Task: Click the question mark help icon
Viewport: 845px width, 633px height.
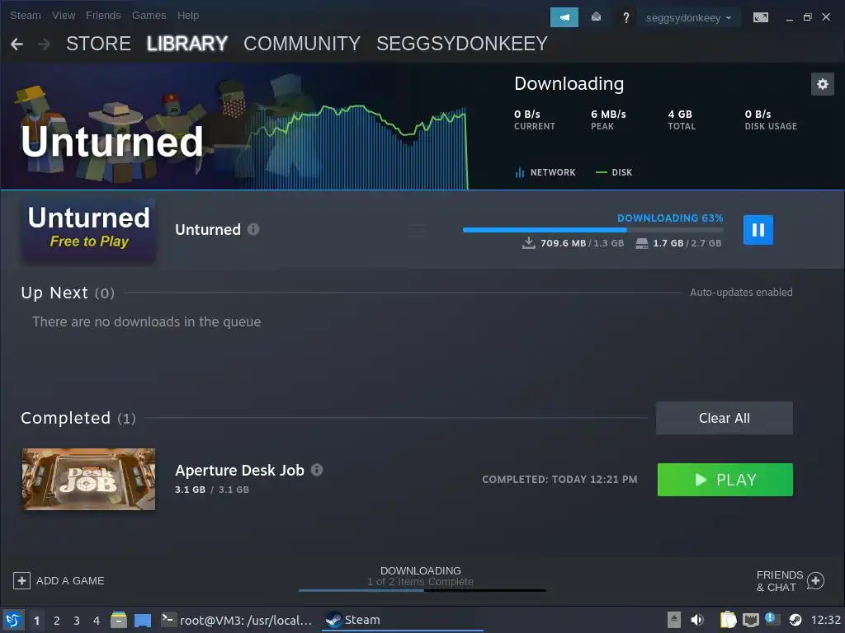Action: tap(625, 18)
